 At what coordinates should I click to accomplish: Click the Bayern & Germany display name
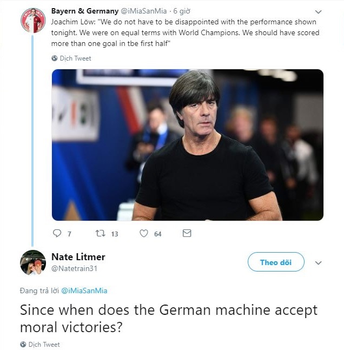coord(85,11)
